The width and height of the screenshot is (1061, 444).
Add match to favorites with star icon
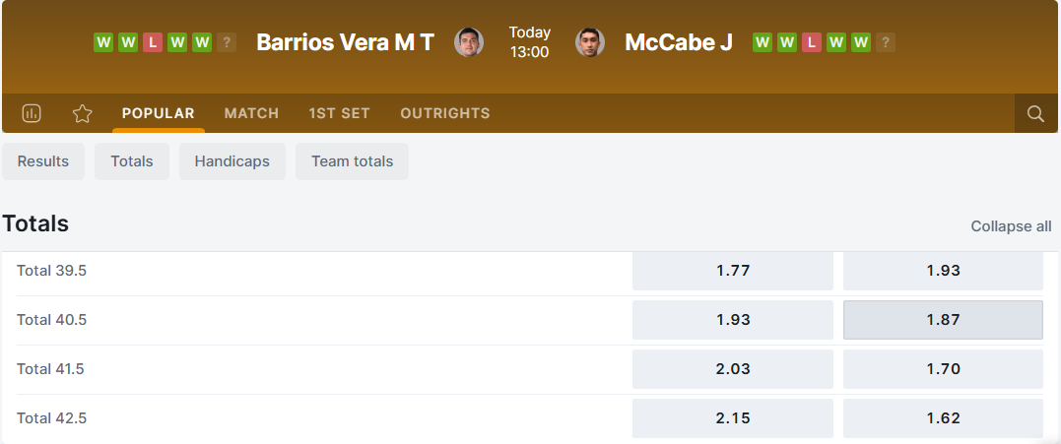click(x=83, y=113)
